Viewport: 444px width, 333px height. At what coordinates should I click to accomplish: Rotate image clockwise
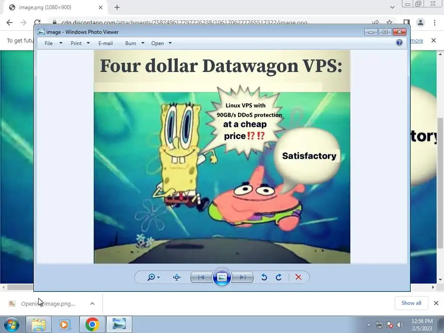tap(279, 277)
